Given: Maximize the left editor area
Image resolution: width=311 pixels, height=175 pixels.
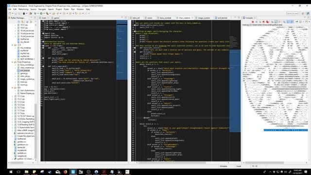Looking at the screenshot, I should point(125,17).
